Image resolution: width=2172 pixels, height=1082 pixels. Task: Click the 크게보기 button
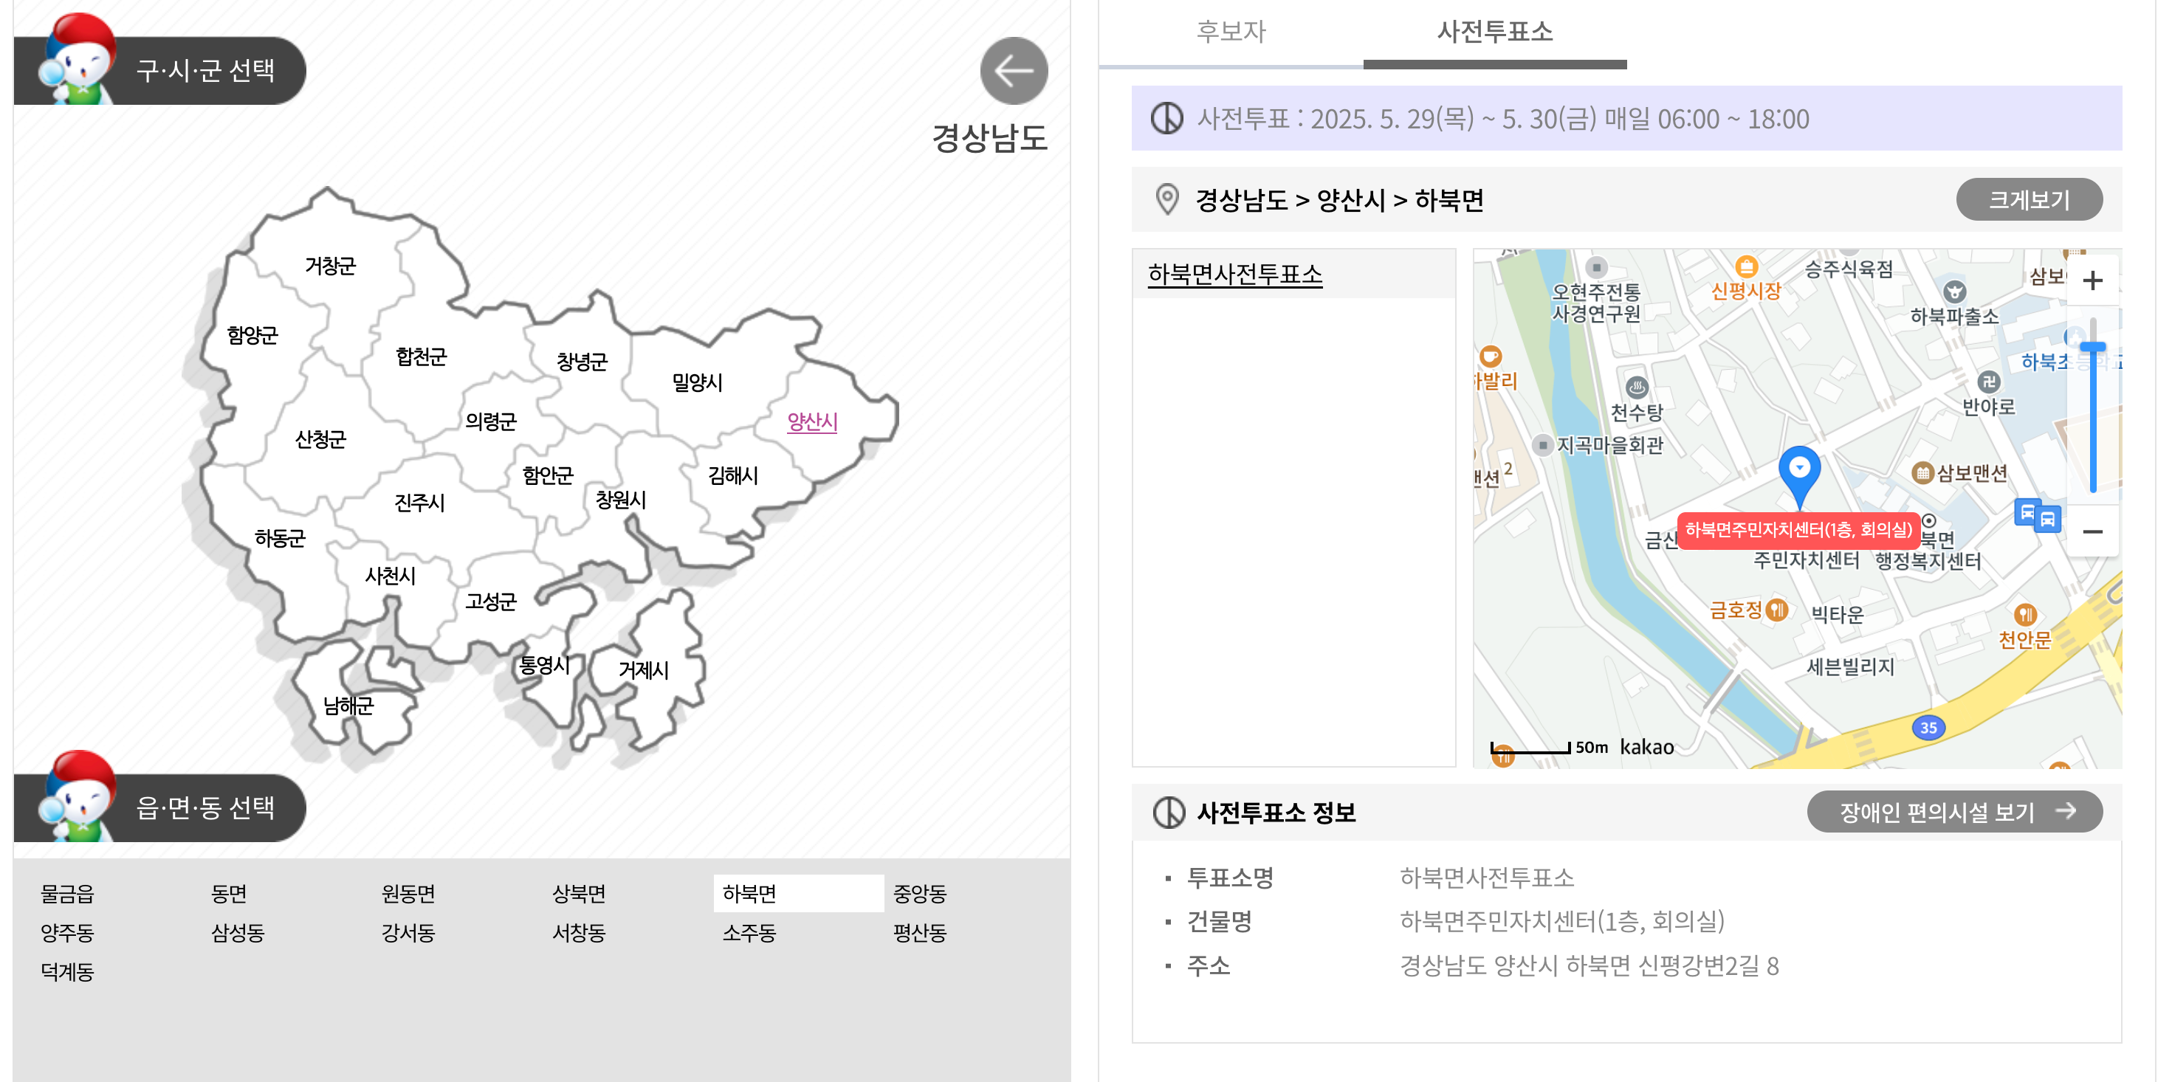[x=2029, y=200]
